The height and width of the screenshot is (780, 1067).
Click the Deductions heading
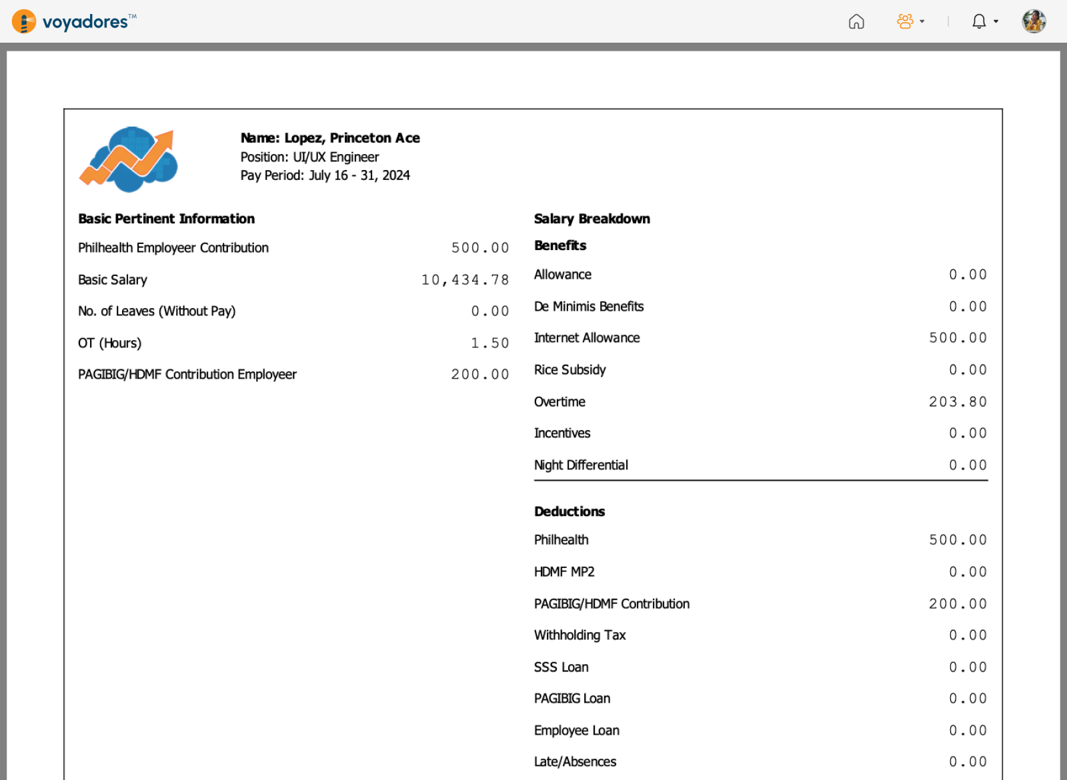pyautogui.click(x=570, y=511)
